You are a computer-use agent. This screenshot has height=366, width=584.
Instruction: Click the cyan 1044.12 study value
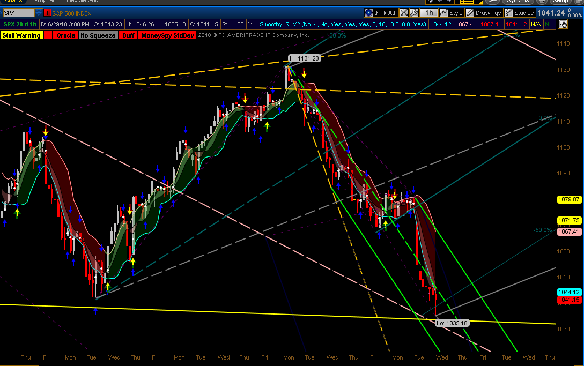(x=441, y=24)
